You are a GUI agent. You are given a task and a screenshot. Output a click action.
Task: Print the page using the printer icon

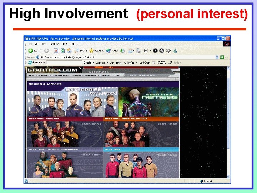(138, 51)
